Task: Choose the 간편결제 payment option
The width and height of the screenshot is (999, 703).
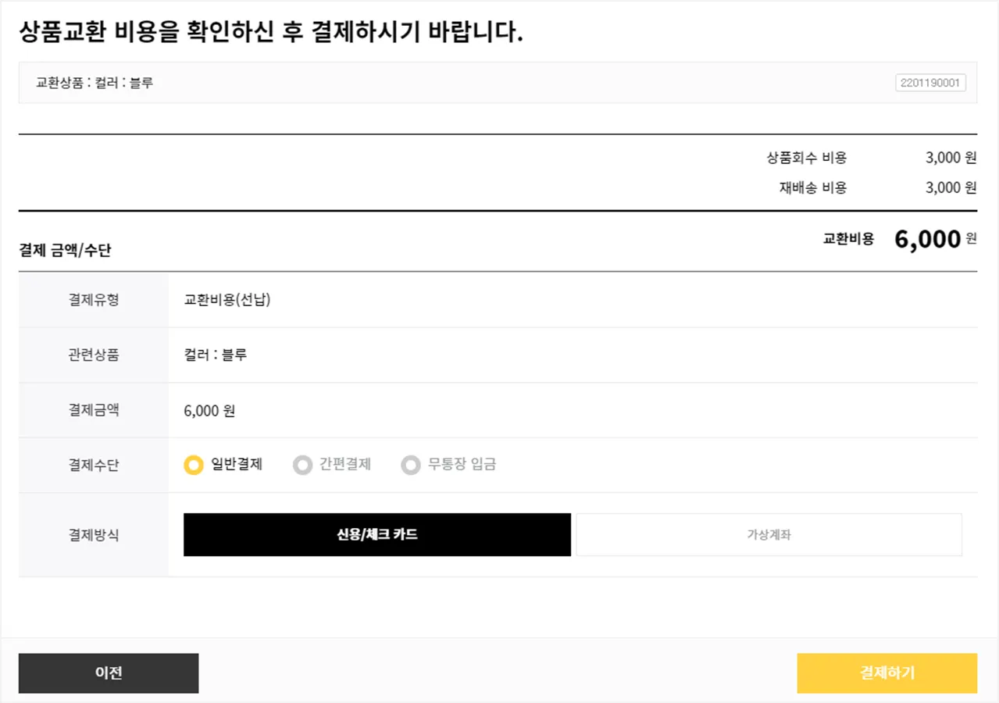Action: (302, 465)
